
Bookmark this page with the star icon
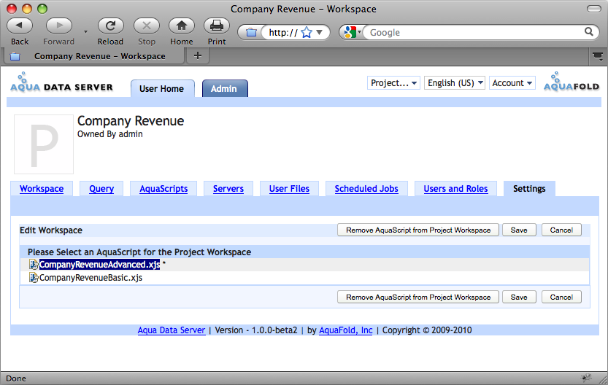tap(307, 33)
